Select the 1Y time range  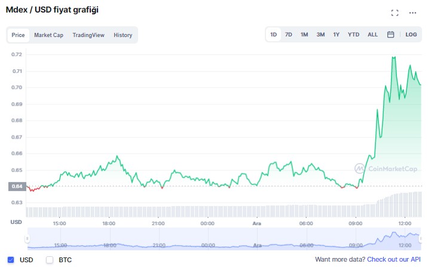point(336,35)
